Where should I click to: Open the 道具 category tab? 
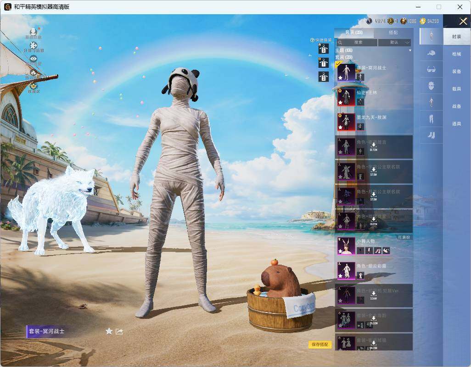457,124
